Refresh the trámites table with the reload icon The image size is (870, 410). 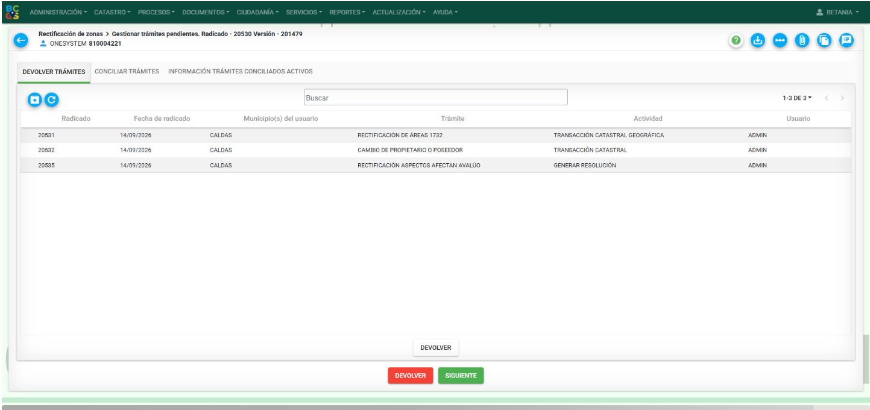pyautogui.click(x=52, y=100)
